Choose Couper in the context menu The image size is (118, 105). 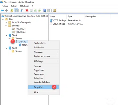pyautogui.click(x=44, y=66)
